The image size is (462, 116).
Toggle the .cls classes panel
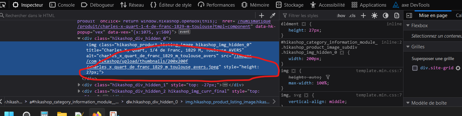pos(352,15)
